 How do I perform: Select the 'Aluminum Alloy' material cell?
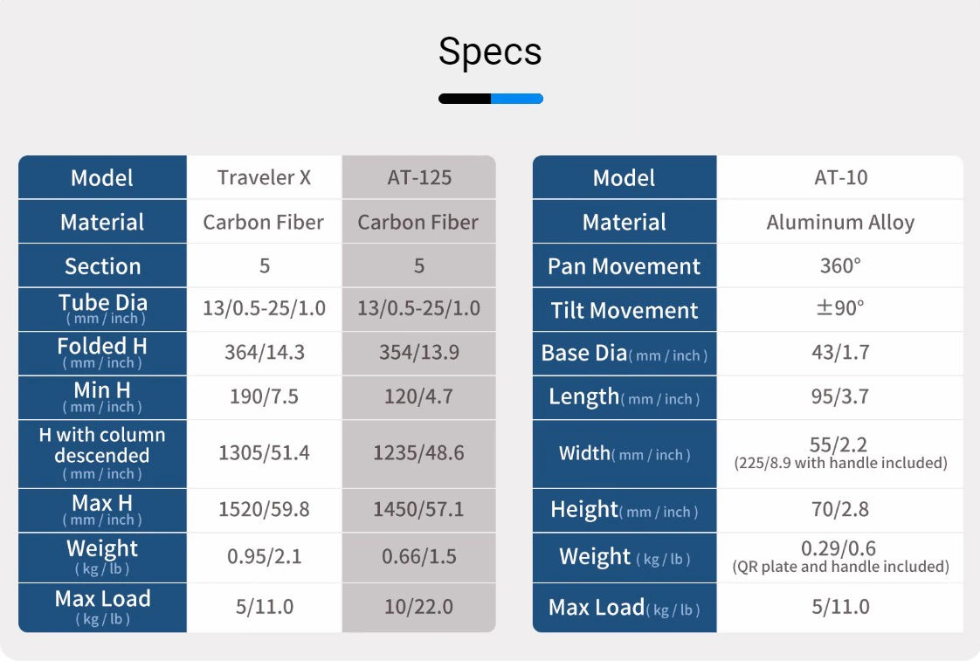(x=840, y=223)
